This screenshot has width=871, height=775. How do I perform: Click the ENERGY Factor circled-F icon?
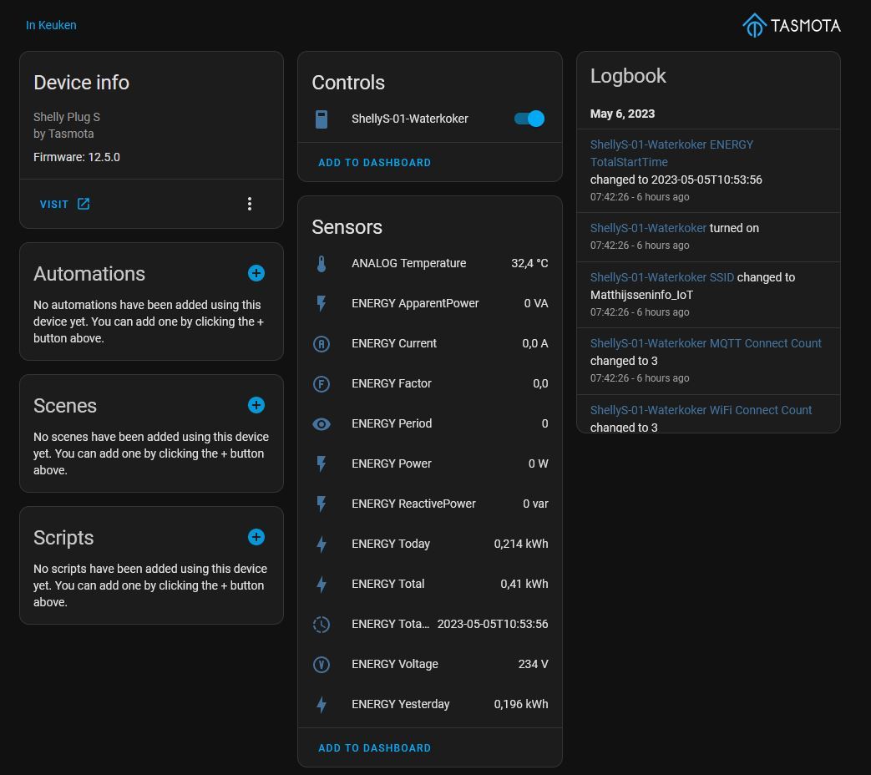point(322,384)
